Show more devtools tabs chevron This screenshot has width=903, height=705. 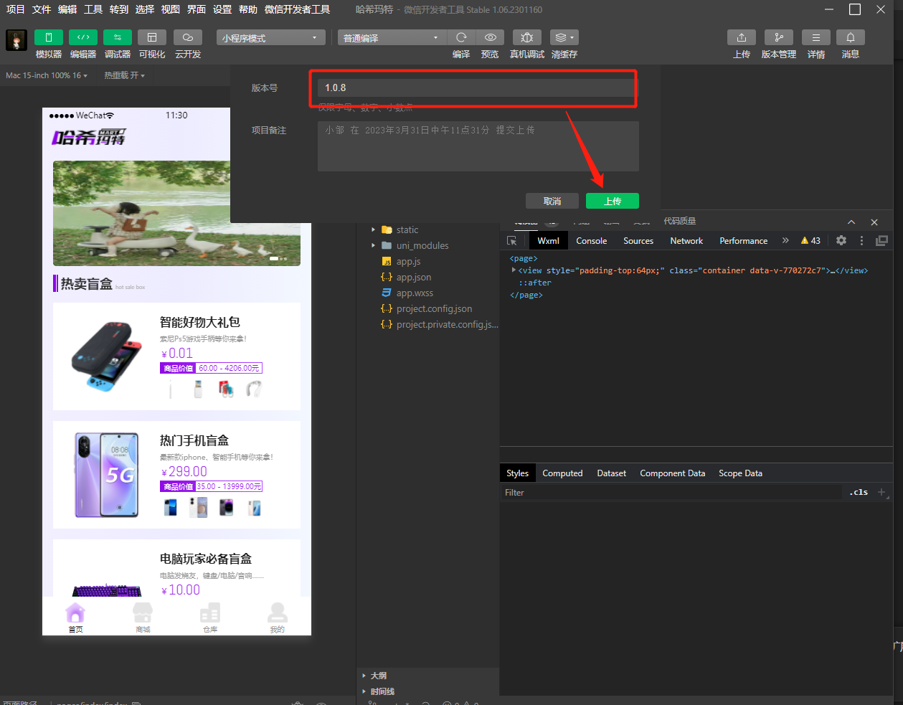coord(785,241)
